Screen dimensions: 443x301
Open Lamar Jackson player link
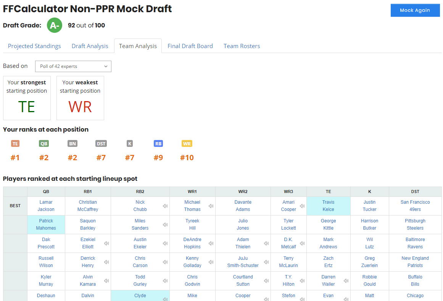(x=46, y=206)
